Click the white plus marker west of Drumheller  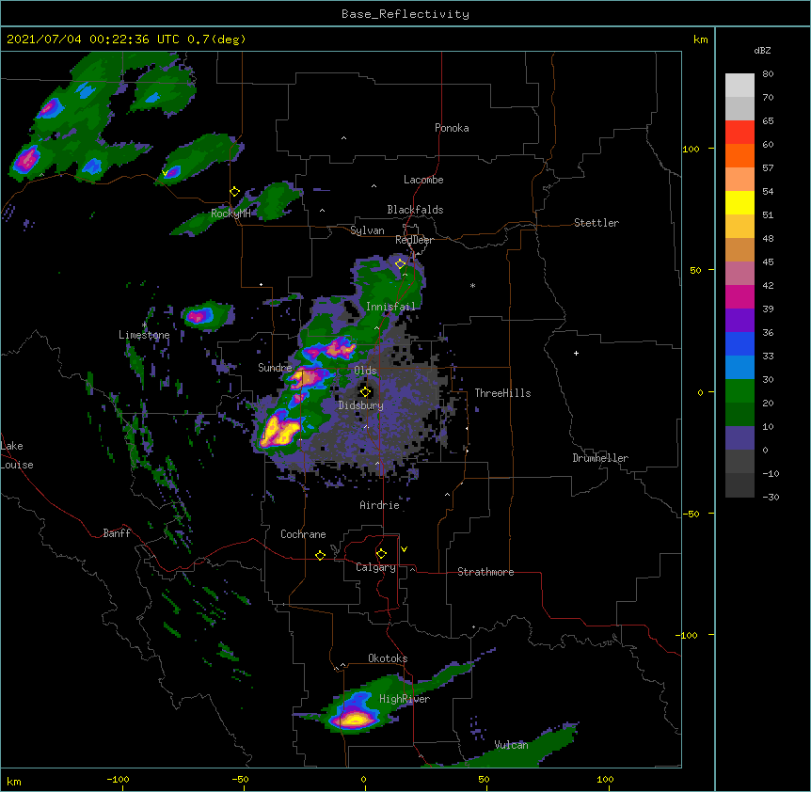coord(576,353)
